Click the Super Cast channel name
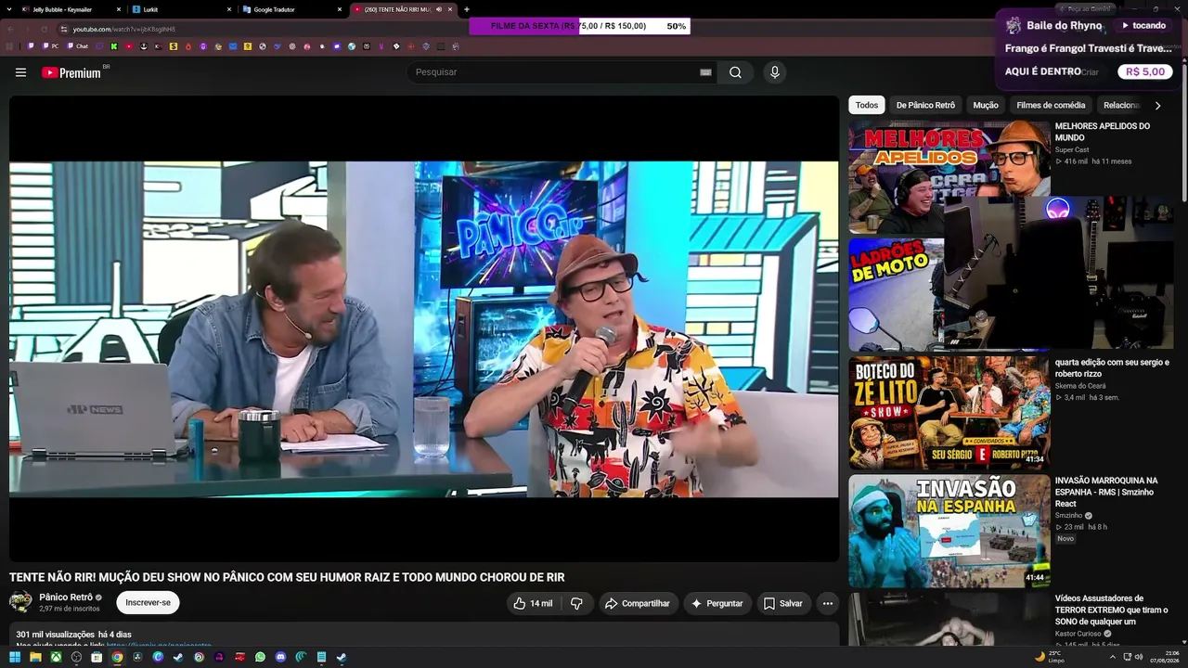Viewport: 1188px width, 668px height. coord(1072,149)
